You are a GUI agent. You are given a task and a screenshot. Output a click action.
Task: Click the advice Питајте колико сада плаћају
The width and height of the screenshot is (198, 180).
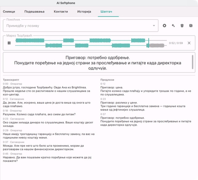(146, 93)
